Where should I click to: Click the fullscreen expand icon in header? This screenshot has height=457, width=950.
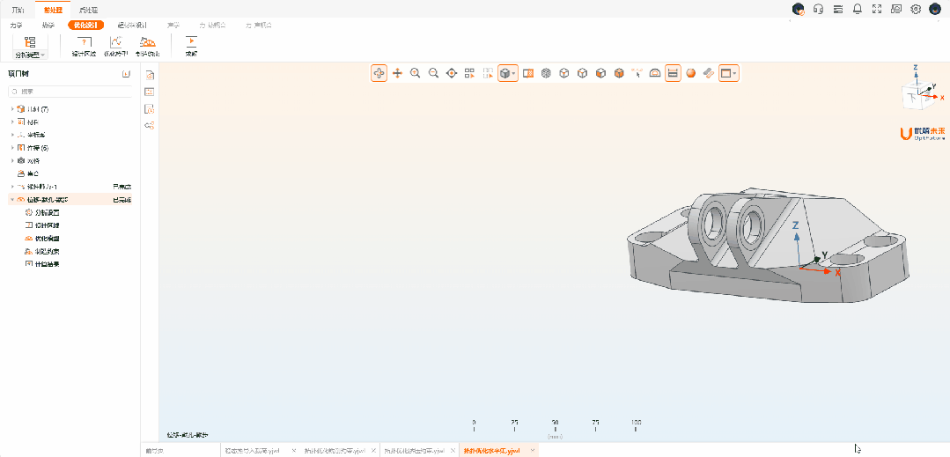877,9
